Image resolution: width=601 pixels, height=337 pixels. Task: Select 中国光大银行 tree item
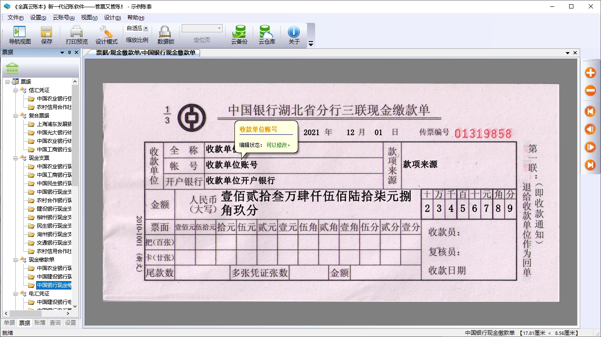coord(54,132)
